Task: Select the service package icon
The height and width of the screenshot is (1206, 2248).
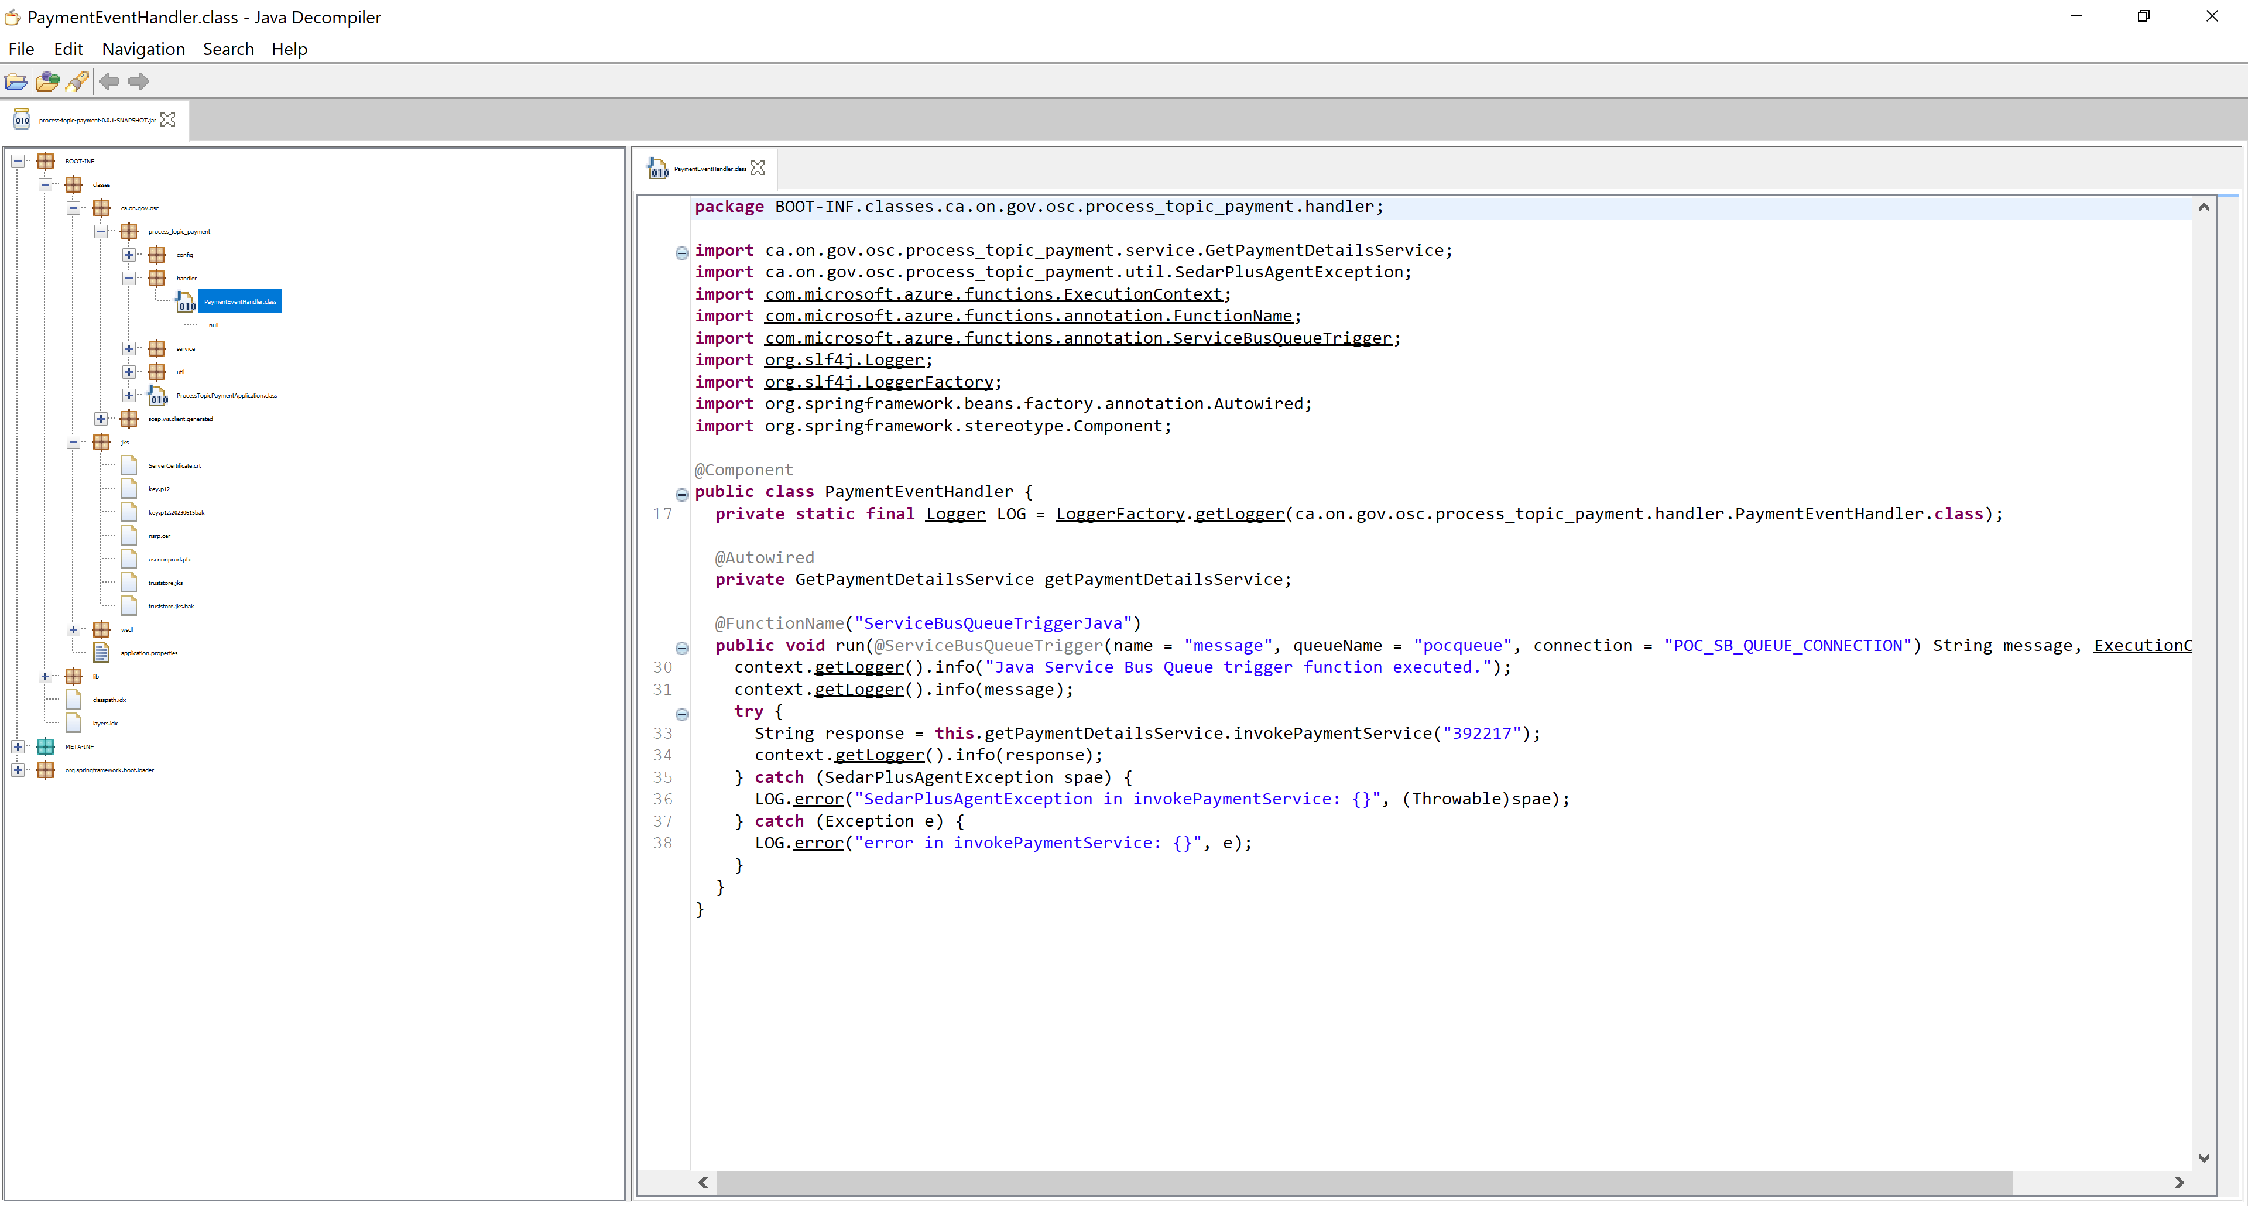Action: (157, 349)
